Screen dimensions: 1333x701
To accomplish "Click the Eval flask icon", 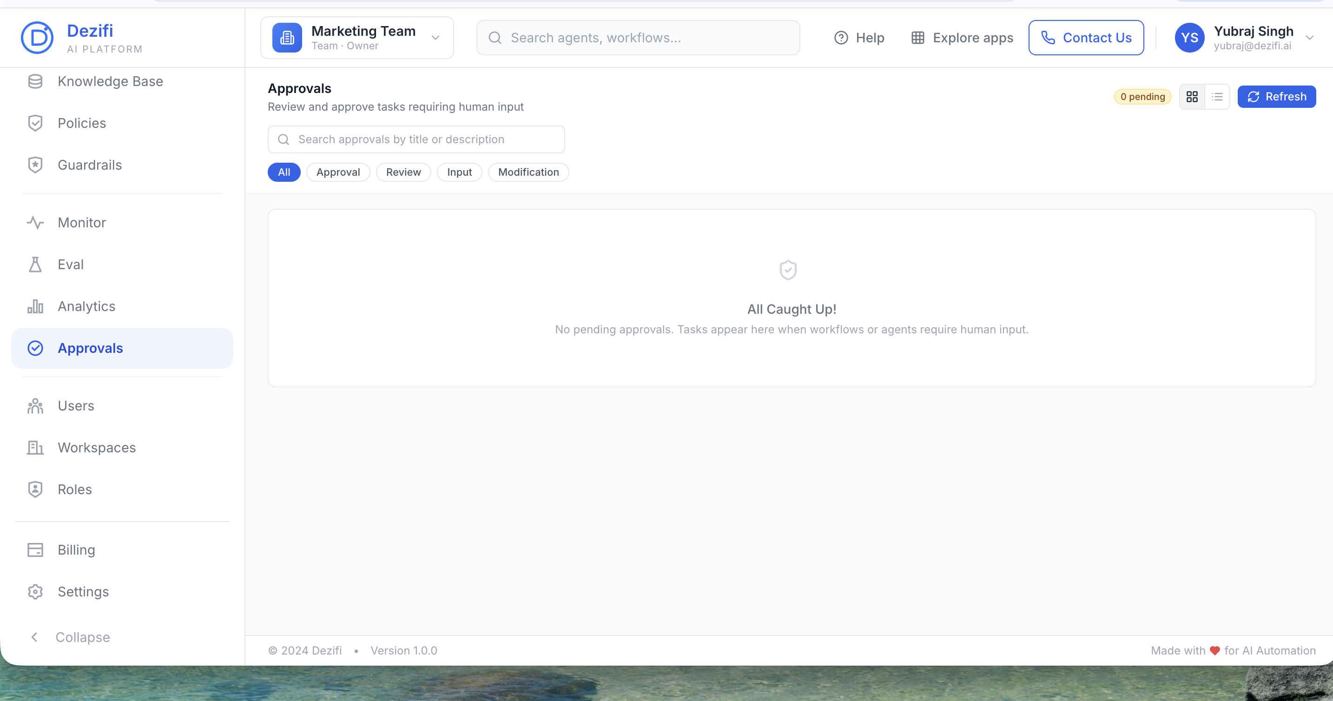I will (x=35, y=265).
